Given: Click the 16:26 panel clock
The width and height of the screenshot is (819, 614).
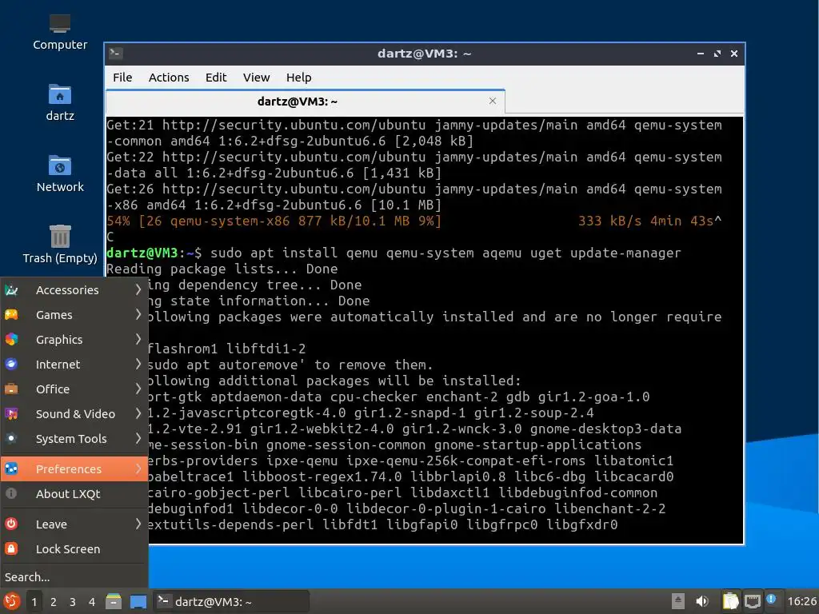Looking at the screenshot, I should point(801,601).
